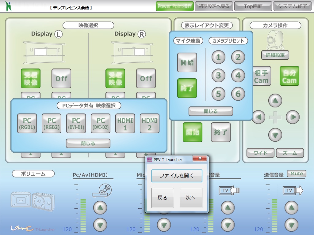Open the Power Point操作 tab
Viewport: 314px width, 235px height.
coord(174,6)
